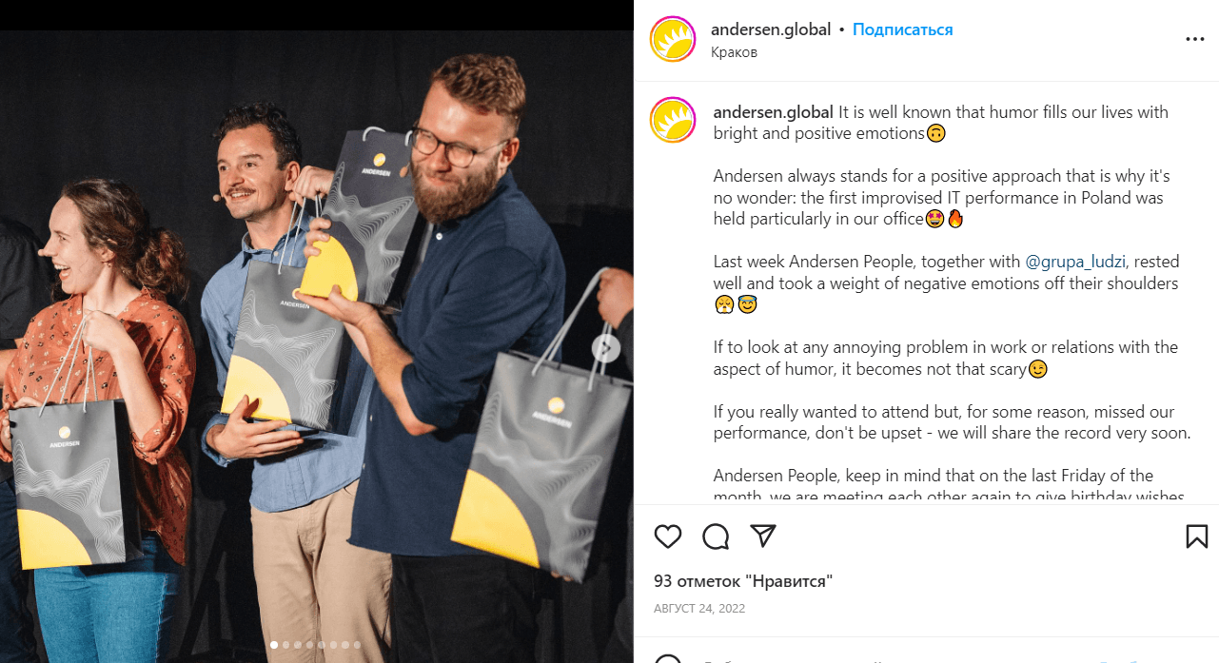Open comments via the speech bubble icon
Screen dimensions: 1219x663
click(x=716, y=536)
